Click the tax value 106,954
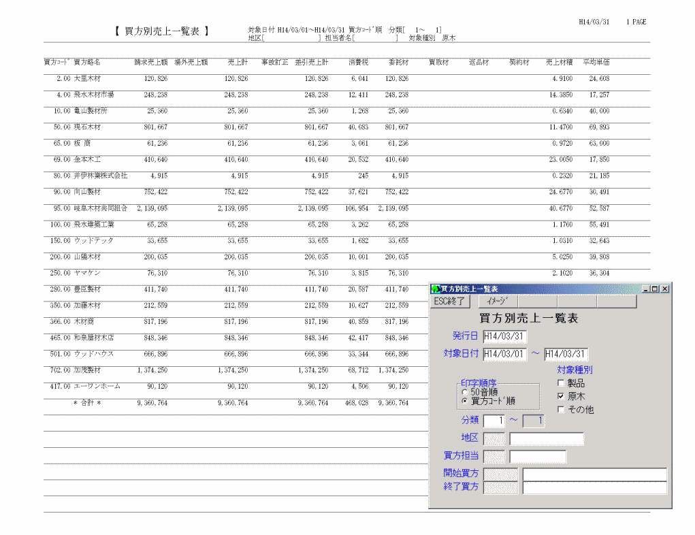 [x=357, y=208]
